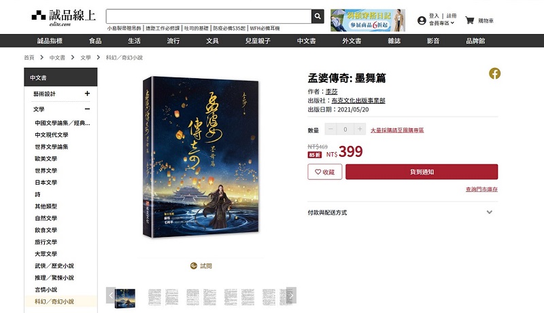Screen dimensions: 544x313
Task: Open the shopping cart icon
Action: click(469, 20)
